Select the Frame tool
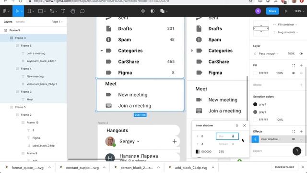 29,11
